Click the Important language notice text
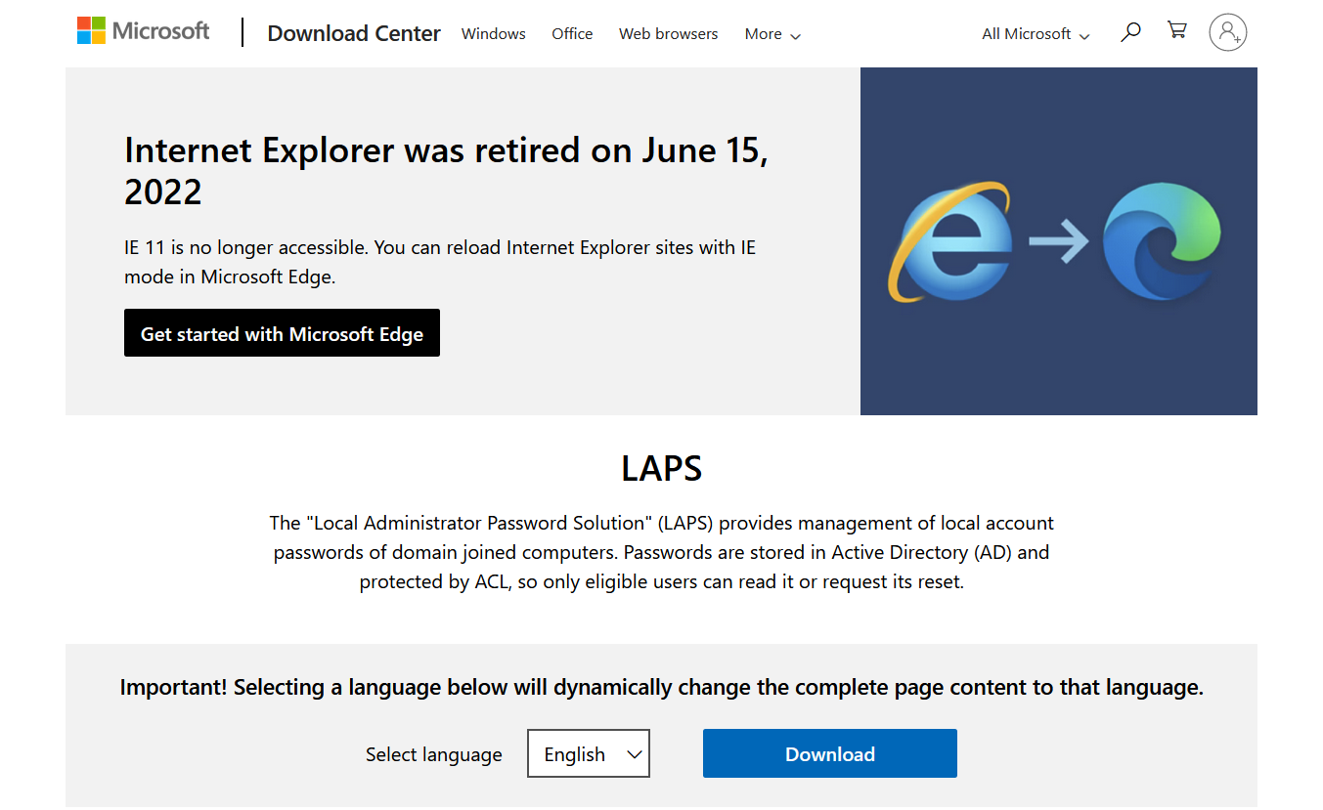This screenshot has height=810, width=1323. tap(662, 688)
